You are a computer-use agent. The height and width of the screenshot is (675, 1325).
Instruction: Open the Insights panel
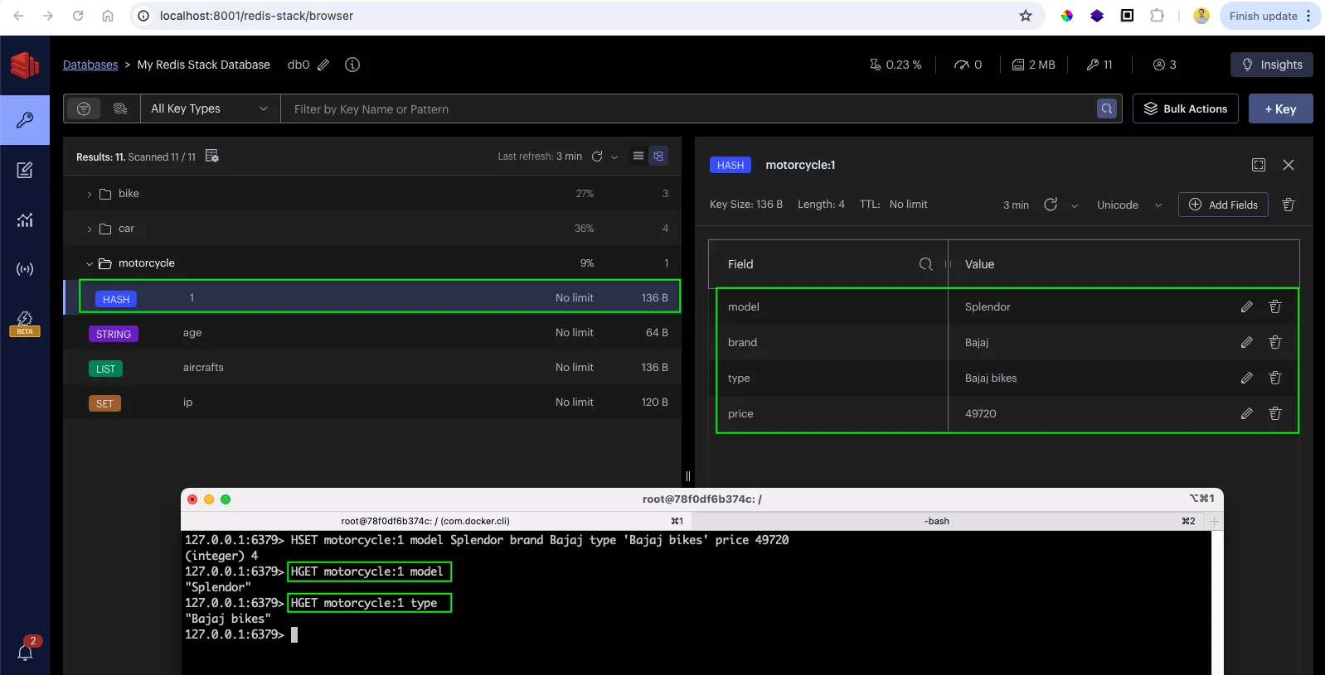(x=1272, y=65)
